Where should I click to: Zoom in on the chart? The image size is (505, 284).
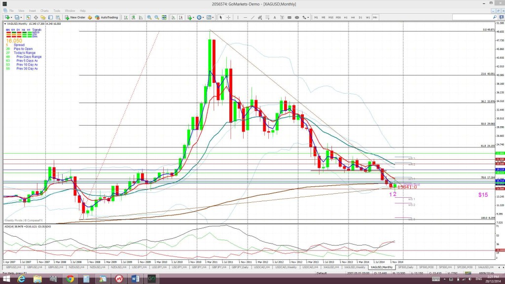pos(149,17)
